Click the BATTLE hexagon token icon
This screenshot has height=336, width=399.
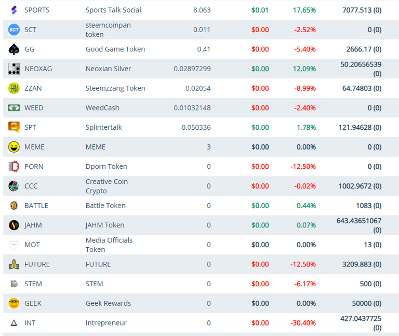click(14, 206)
